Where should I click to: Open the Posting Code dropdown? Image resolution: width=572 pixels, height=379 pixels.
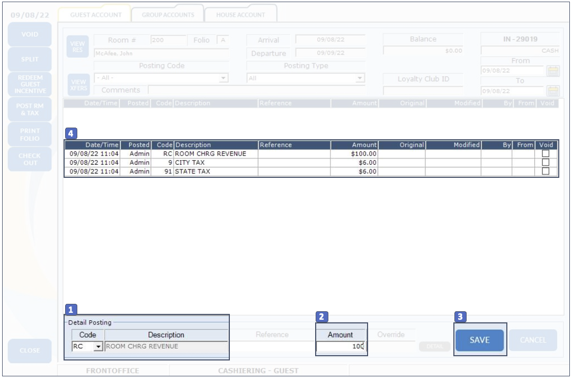224,78
